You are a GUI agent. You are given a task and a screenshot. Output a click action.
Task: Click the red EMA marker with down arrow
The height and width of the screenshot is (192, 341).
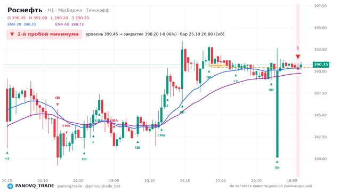point(66,126)
